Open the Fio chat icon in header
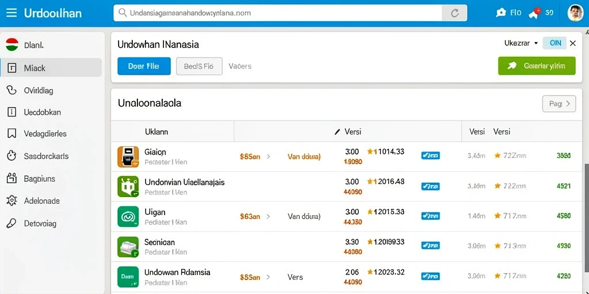 point(501,13)
